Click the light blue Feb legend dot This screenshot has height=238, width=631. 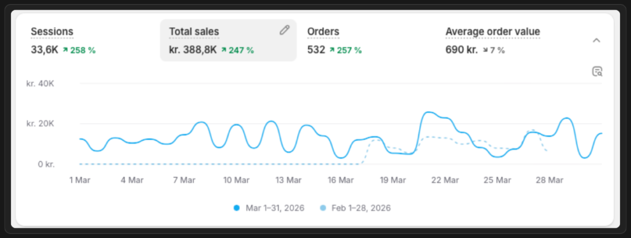323,208
